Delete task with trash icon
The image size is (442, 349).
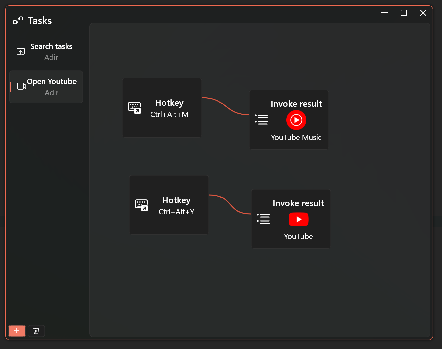(36, 331)
